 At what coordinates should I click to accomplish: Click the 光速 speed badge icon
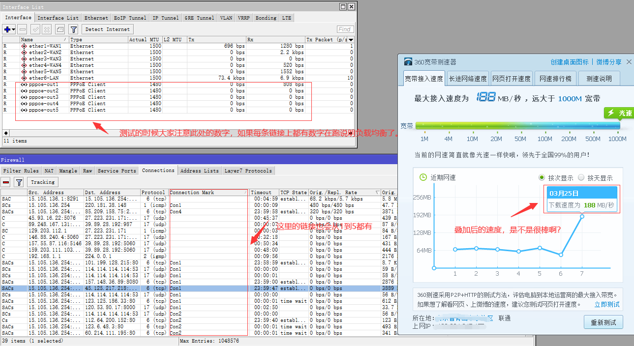coord(618,113)
